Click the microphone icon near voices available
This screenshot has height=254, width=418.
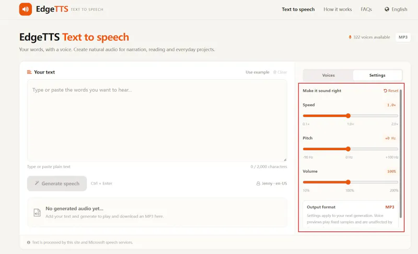(350, 37)
